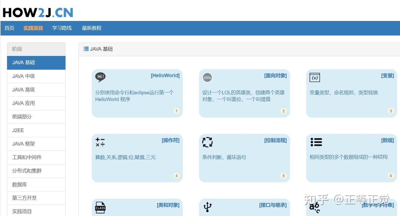Click the list icon beside JAVA 基础 heading
This screenshot has width=400, height=216.
click(x=86, y=49)
